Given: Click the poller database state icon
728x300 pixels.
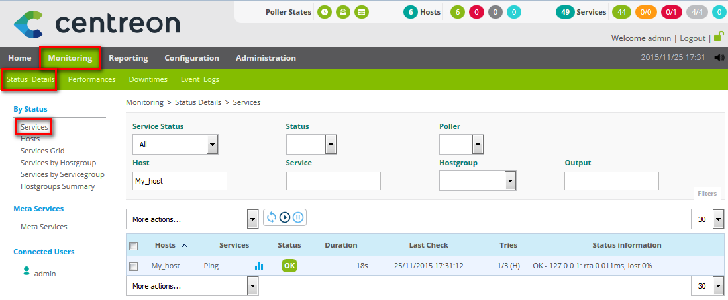Looking at the screenshot, I should coord(362,12).
